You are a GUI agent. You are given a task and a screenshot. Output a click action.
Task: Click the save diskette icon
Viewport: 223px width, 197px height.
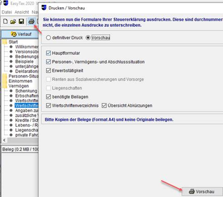21,21
